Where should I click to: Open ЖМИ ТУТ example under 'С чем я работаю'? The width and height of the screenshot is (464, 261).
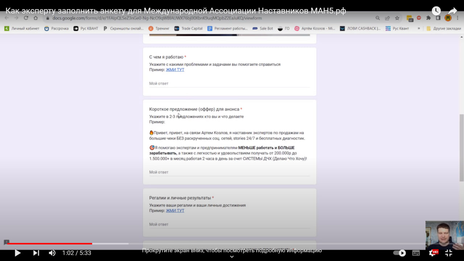175,70
